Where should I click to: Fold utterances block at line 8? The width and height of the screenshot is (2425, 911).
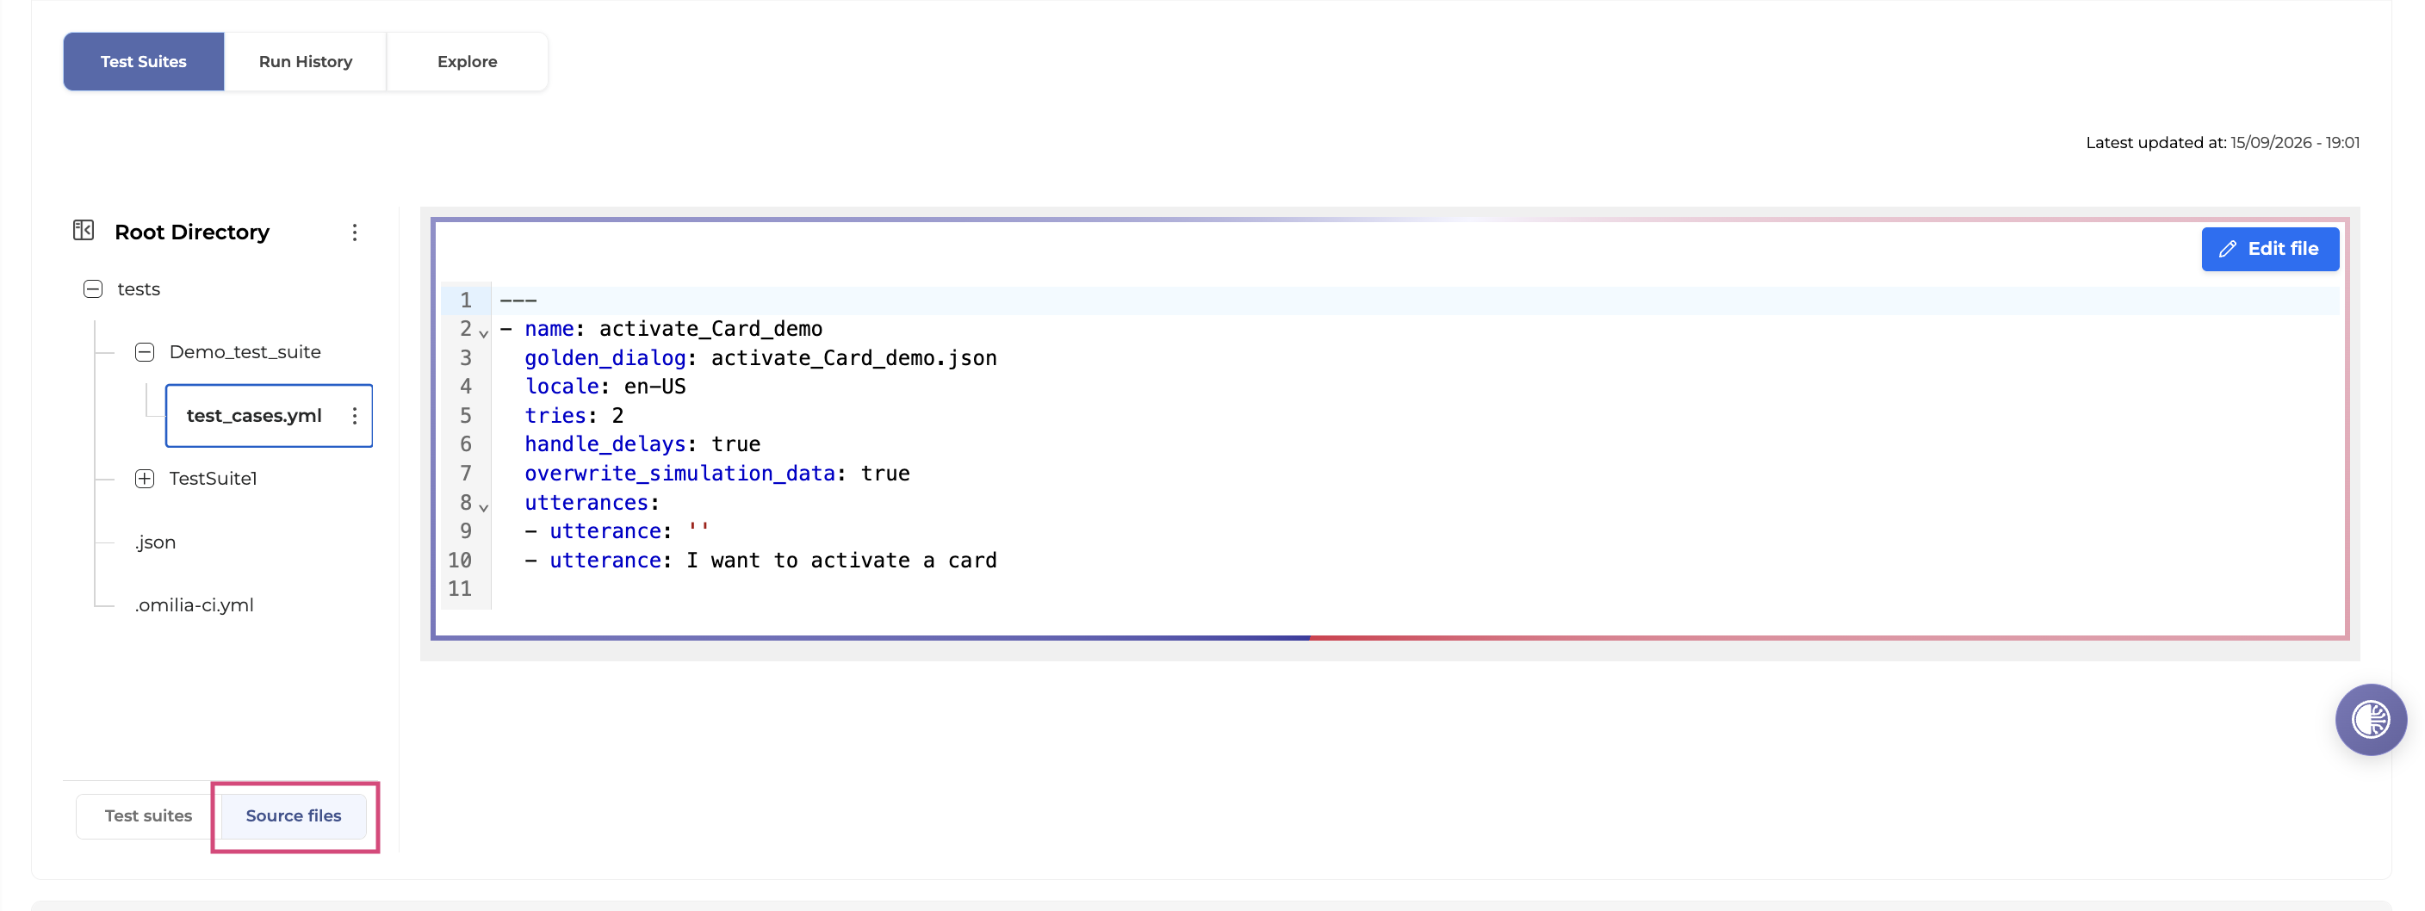click(x=484, y=506)
